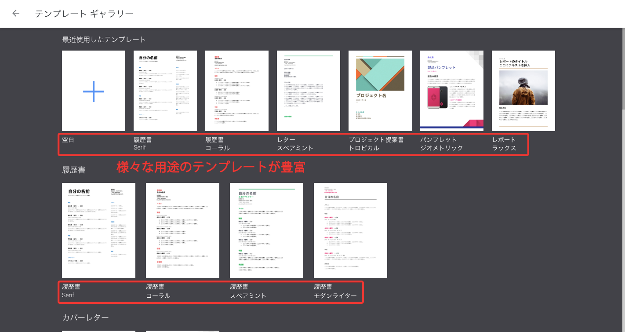Choose the レポート ラックス template thumbnail
The image size is (625, 332).
point(523,91)
